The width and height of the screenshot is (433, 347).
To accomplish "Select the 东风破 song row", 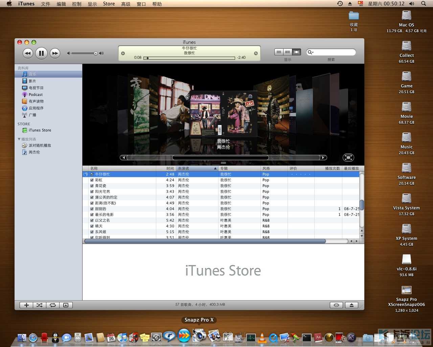I will tap(221, 232).
